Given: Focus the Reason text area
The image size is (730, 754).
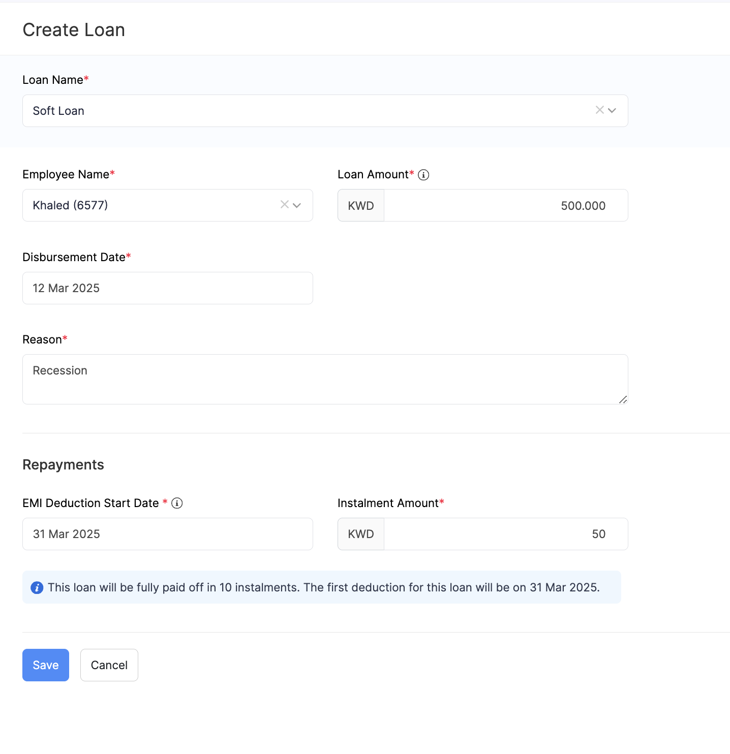Looking at the screenshot, I should click(325, 379).
